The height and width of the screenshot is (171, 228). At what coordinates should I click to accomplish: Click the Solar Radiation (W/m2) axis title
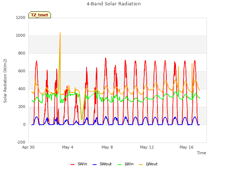5,81
